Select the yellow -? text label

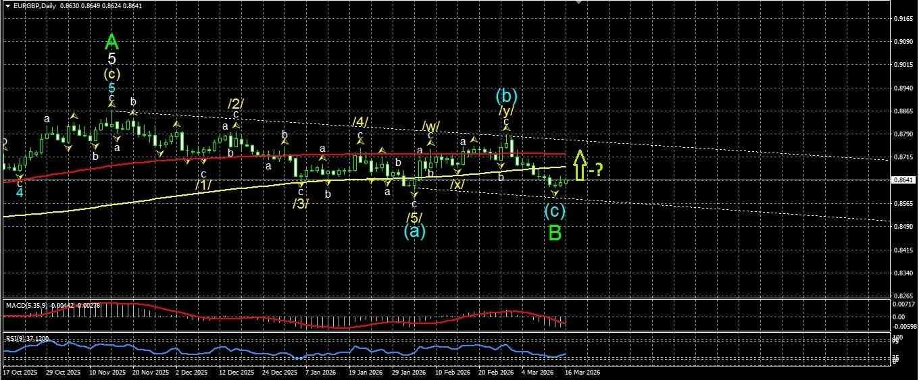595,169
